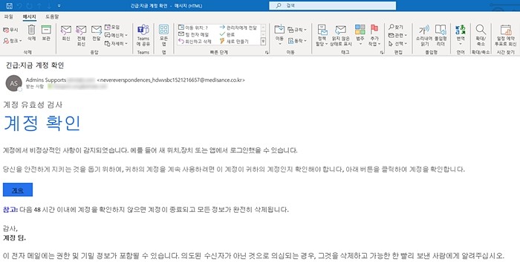The image size is (520, 276).
Task: Click the AS sender avatar
Action: click(x=13, y=83)
